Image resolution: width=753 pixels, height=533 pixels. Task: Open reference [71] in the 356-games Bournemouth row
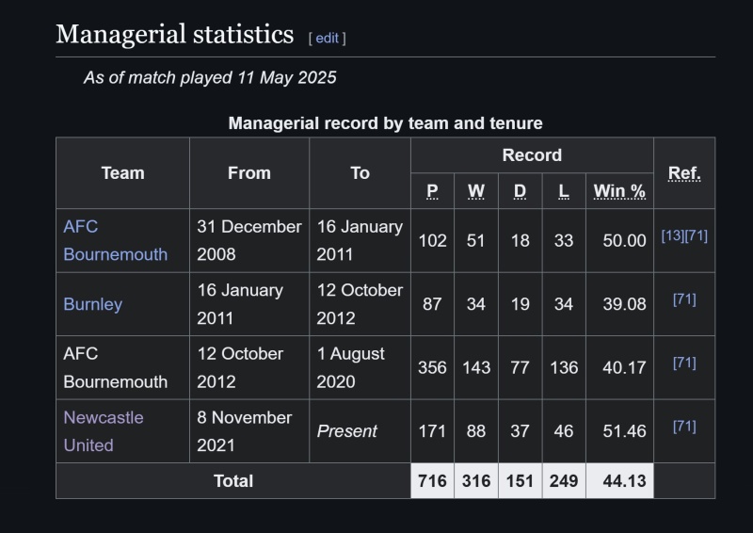(684, 363)
